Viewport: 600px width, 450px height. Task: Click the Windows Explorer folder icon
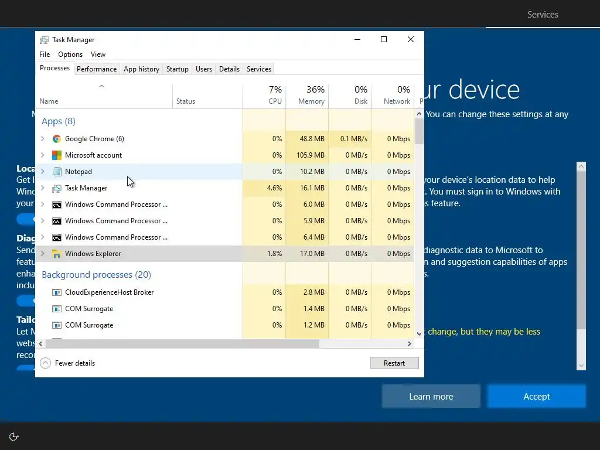[x=57, y=254]
